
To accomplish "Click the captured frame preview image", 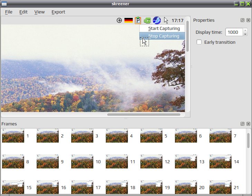I will pos(93,64).
